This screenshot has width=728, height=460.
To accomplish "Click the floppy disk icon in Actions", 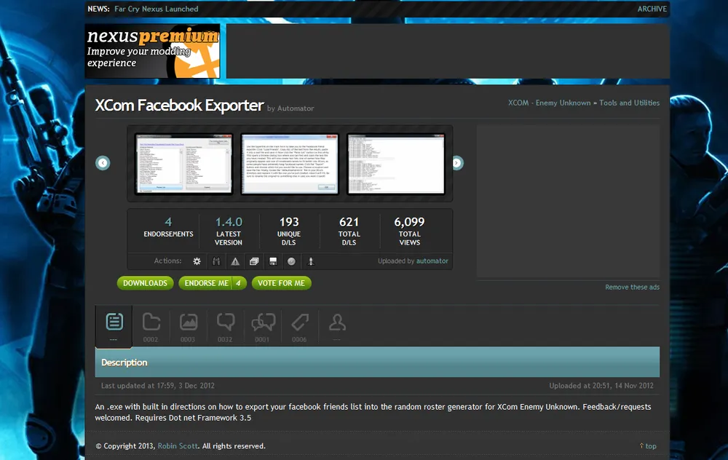I will [x=273, y=261].
